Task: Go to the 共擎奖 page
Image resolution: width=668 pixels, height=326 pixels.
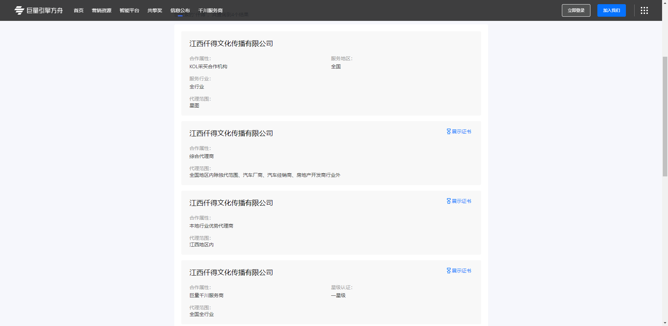Action: coord(155,10)
